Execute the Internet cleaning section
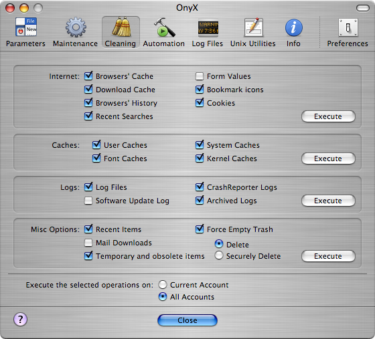 coord(328,116)
